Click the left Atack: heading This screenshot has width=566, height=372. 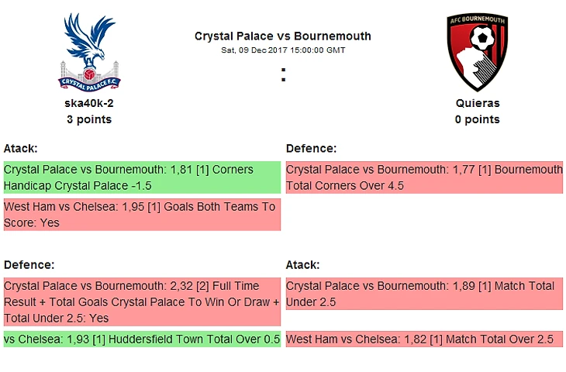(21, 148)
